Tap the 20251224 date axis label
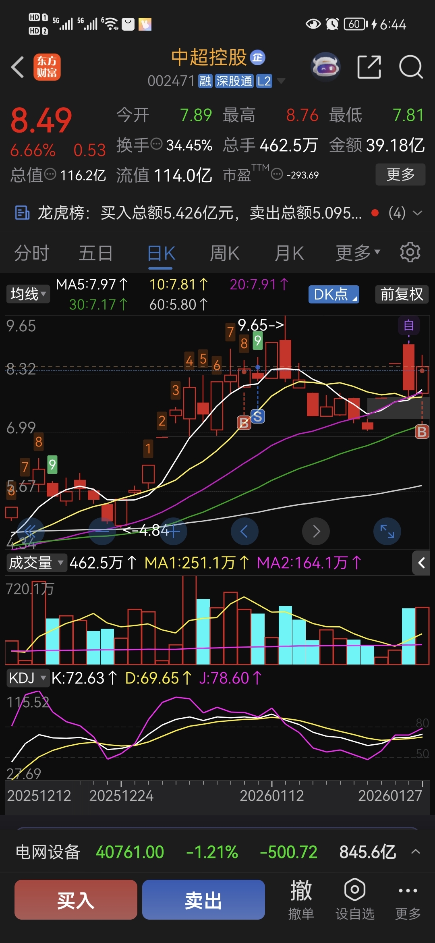The width and height of the screenshot is (435, 943). (x=121, y=796)
